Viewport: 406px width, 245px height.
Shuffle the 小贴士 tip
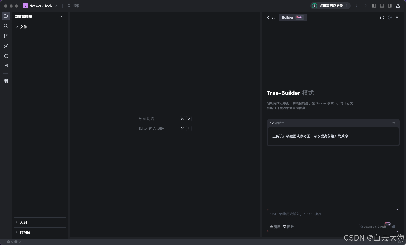393,123
